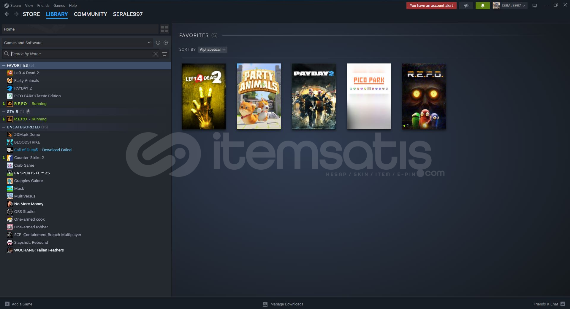Open the Friends menu
This screenshot has width=570, height=309.
(x=43, y=5)
